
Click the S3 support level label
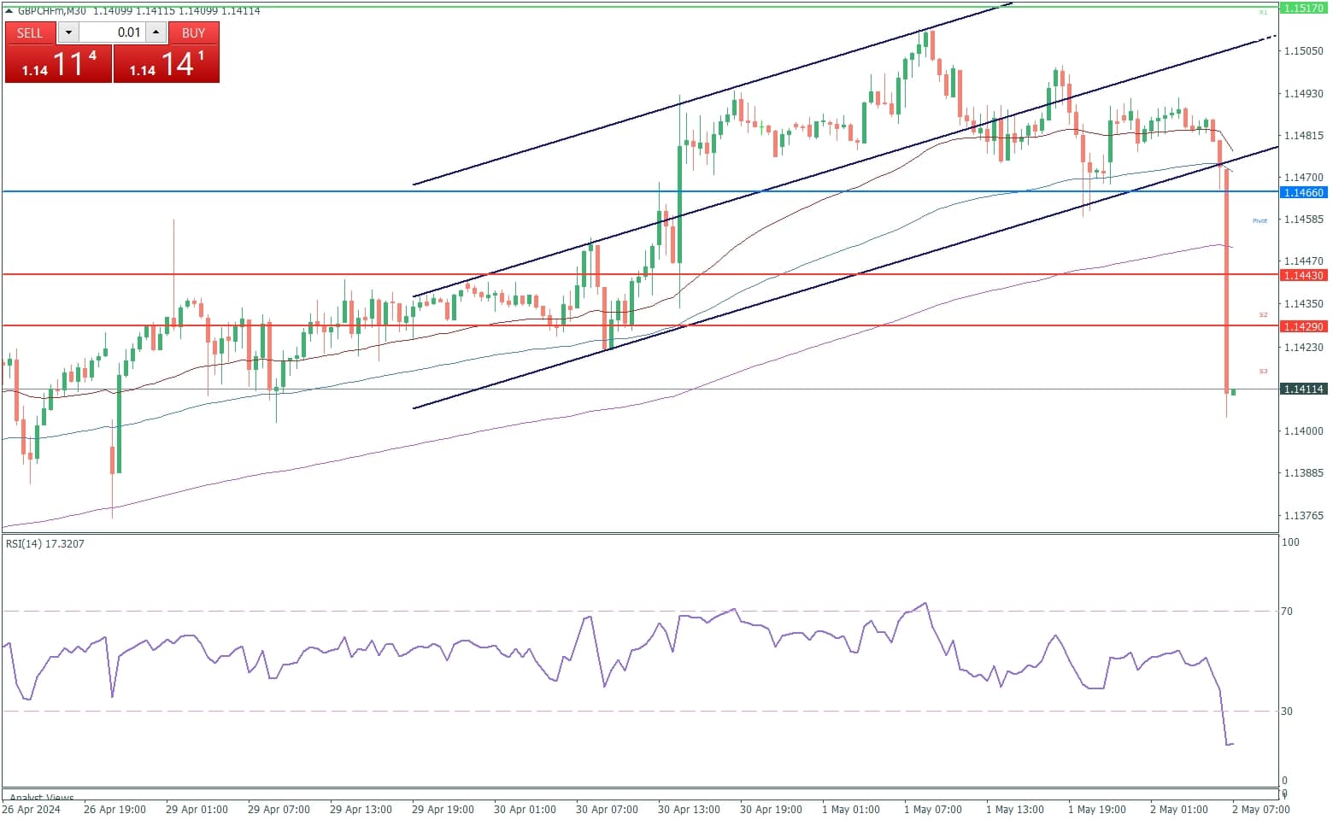1263,371
